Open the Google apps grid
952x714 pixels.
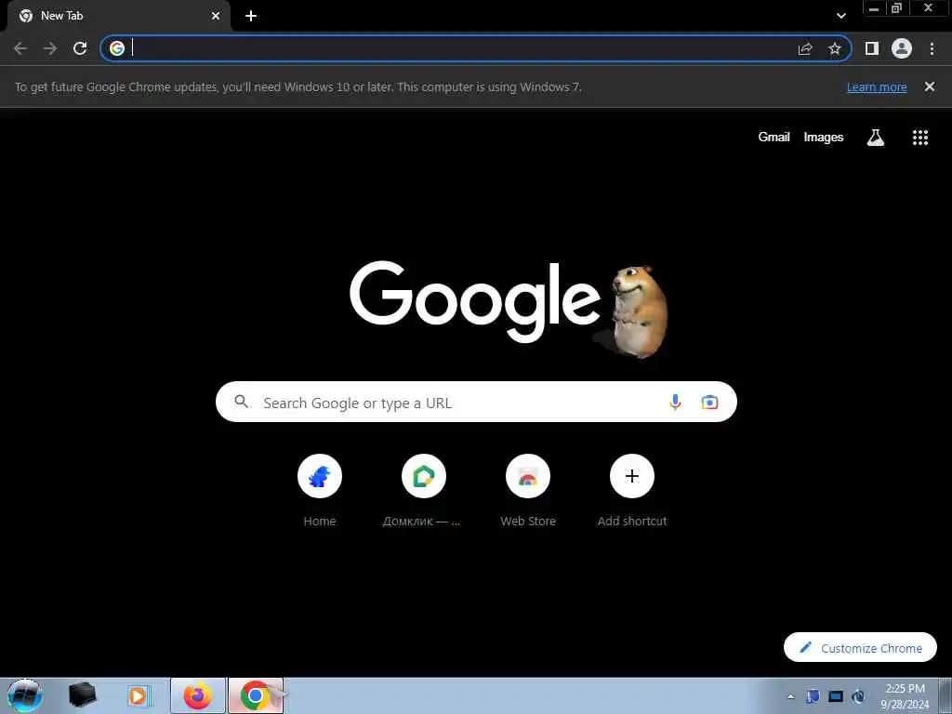(919, 138)
